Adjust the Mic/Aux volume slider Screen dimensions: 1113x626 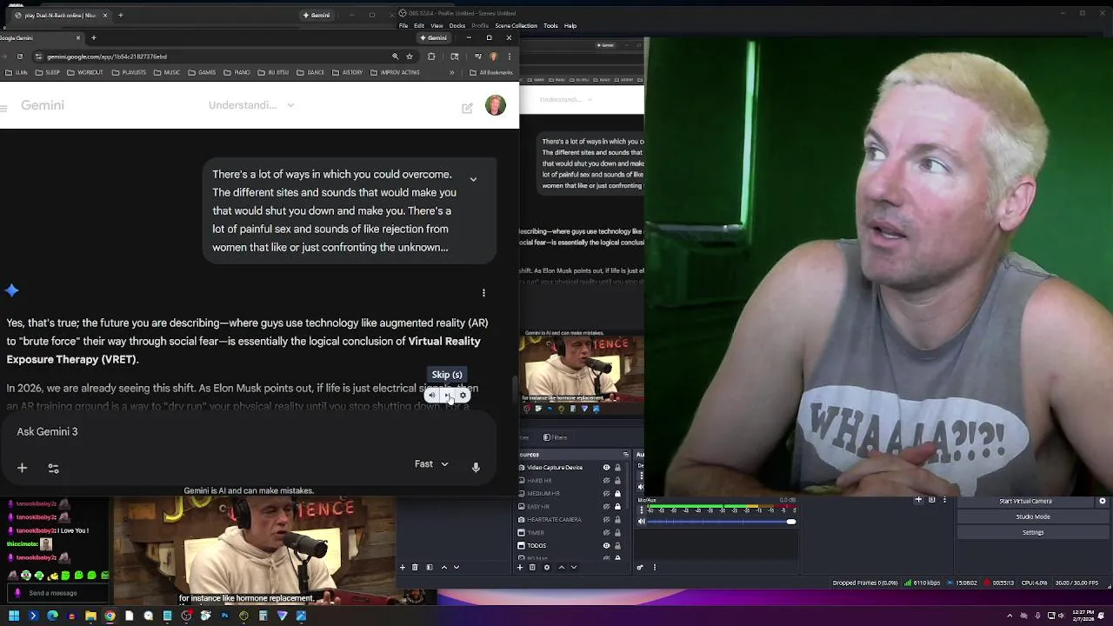720,522
